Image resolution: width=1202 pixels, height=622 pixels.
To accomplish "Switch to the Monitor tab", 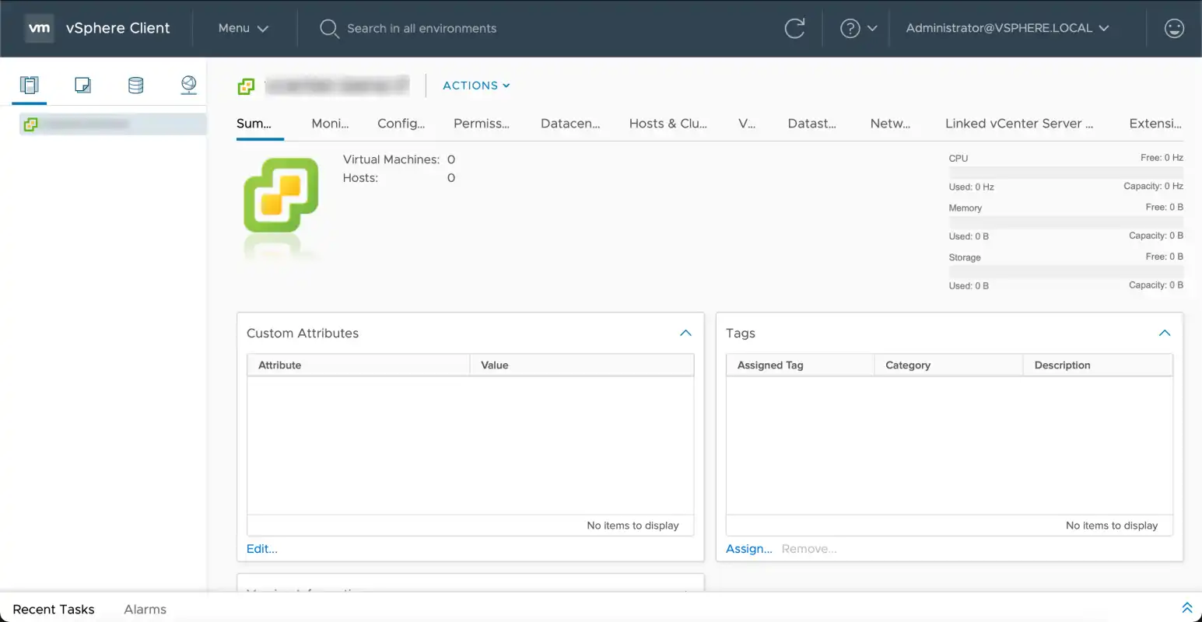I will (330, 124).
